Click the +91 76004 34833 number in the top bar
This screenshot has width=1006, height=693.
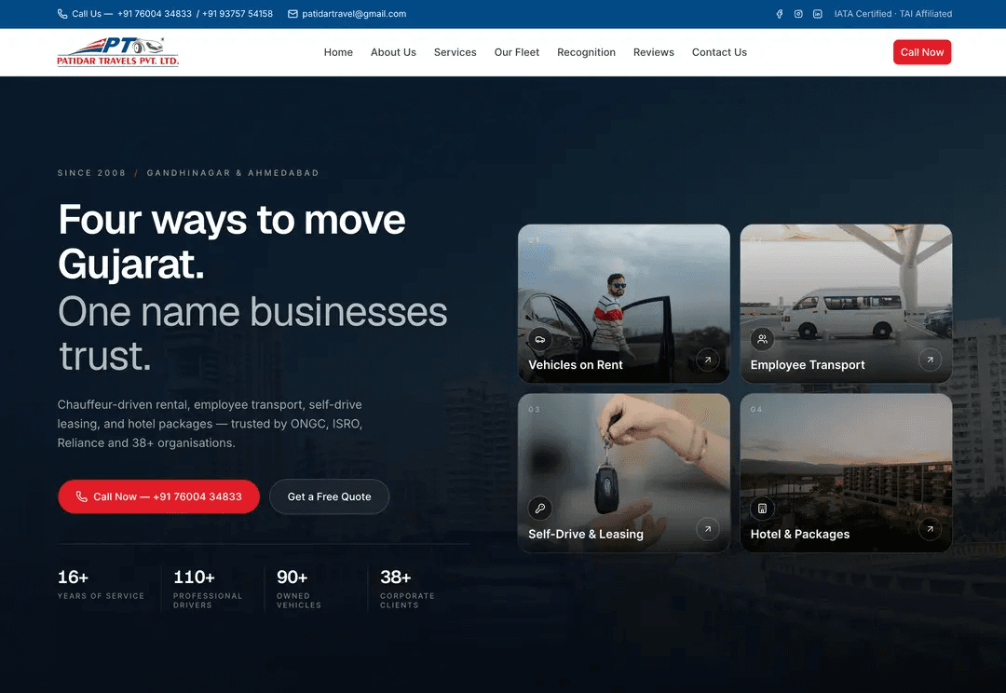pos(155,13)
